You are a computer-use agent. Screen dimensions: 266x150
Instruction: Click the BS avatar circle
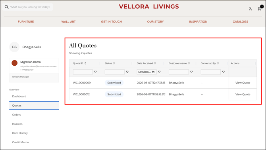14,47
